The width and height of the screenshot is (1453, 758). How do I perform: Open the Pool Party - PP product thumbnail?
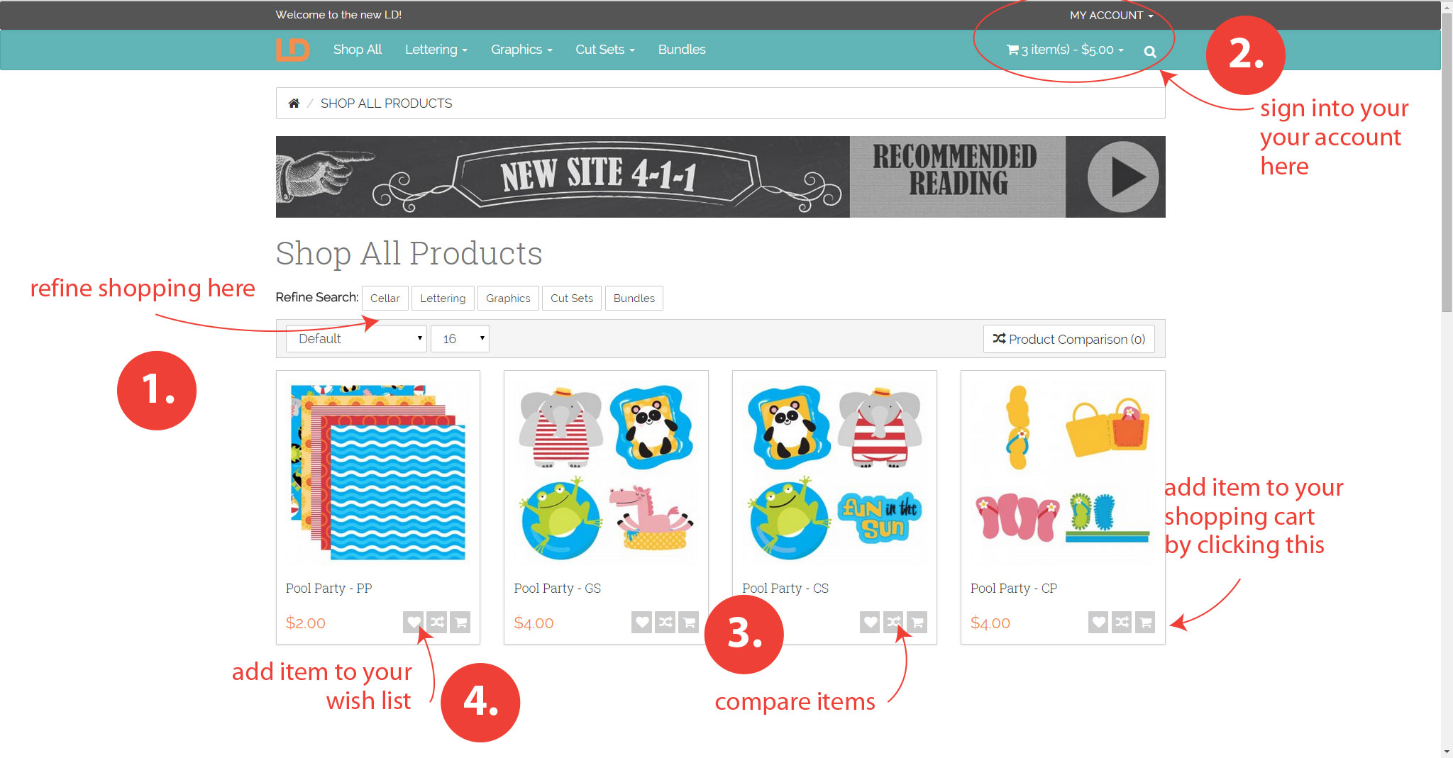[x=378, y=471]
